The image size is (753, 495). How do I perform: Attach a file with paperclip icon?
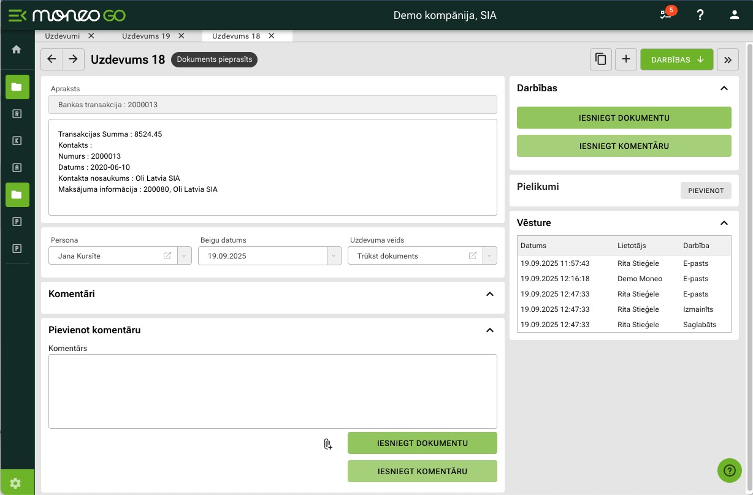[327, 444]
